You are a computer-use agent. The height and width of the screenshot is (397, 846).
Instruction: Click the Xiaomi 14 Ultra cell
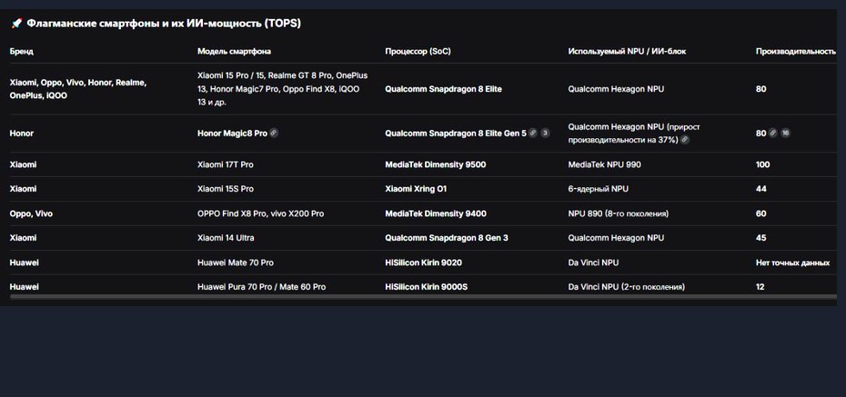point(226,237)
